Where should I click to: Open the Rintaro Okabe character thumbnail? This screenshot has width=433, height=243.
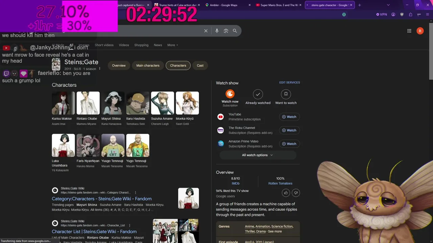tap(88, 103)
